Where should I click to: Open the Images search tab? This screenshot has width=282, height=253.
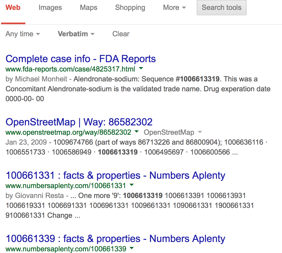50,8
